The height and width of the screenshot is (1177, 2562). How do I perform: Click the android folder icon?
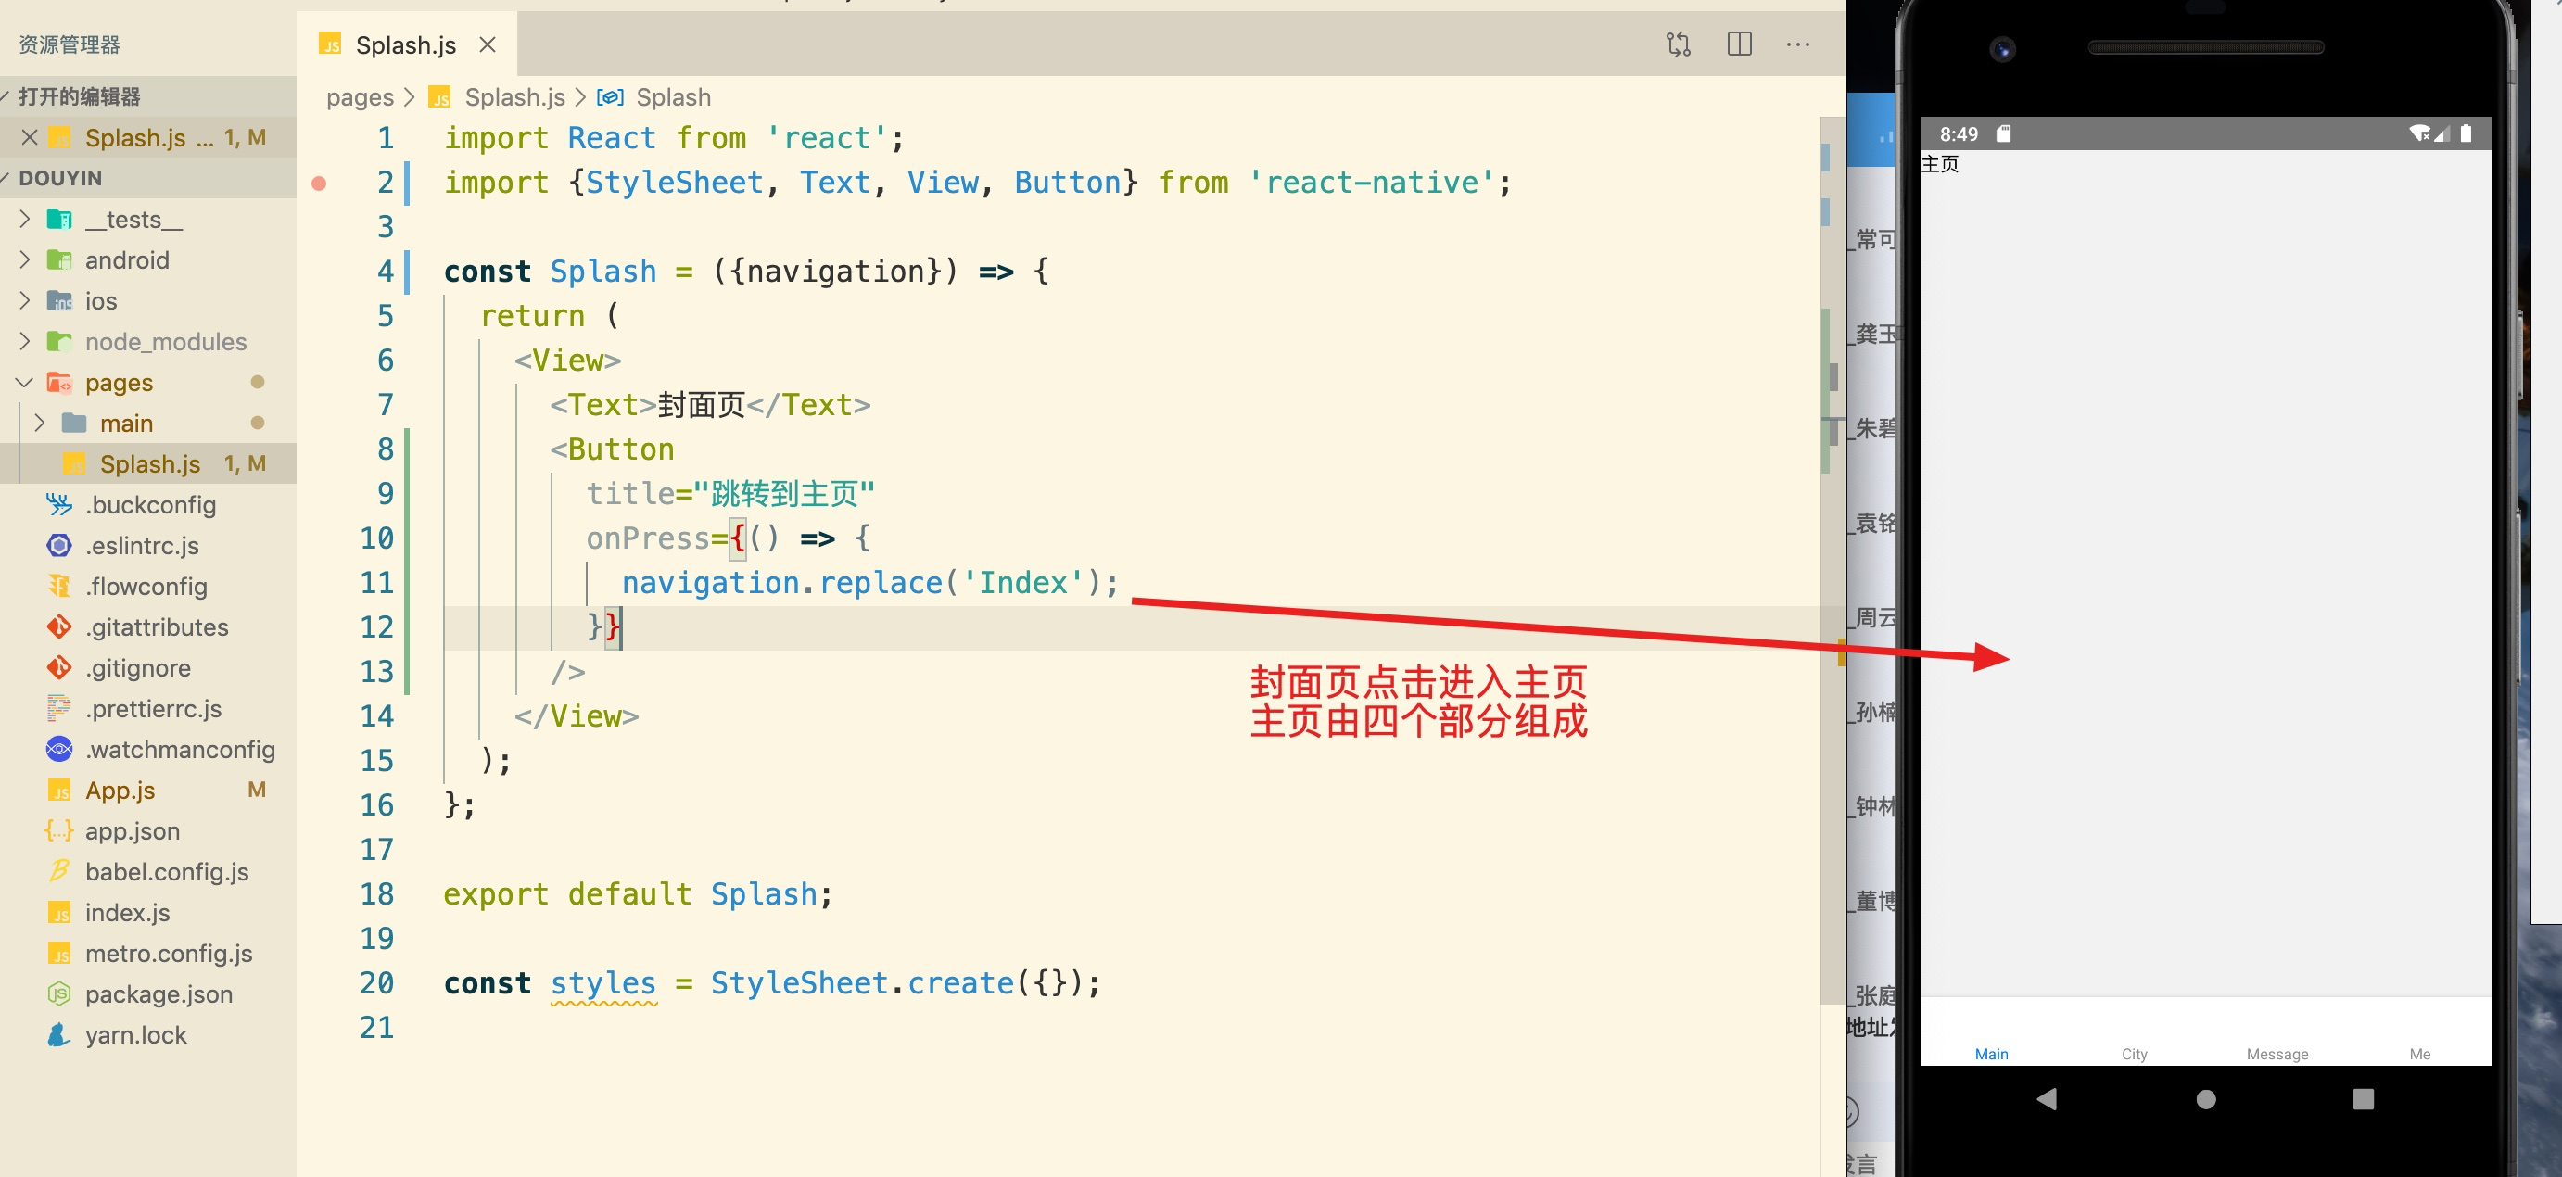coord(59,259)
